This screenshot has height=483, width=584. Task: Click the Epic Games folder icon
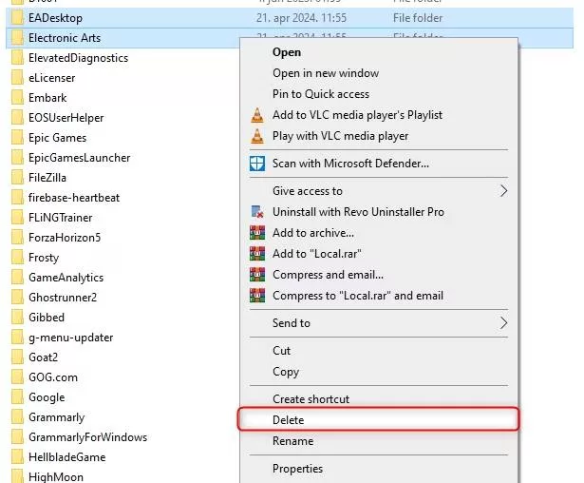(x=17, y=138)
